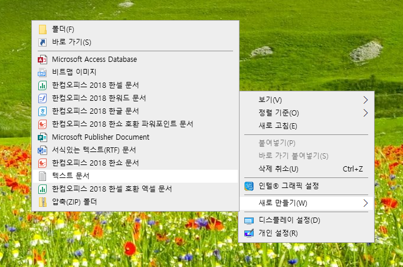Image resolution: width=403 pixels, height=267 pixels.
Task: Create a 서식있는 텍스트(RTF) 문서
Action: pyautogui.click(x=136, y=150)
